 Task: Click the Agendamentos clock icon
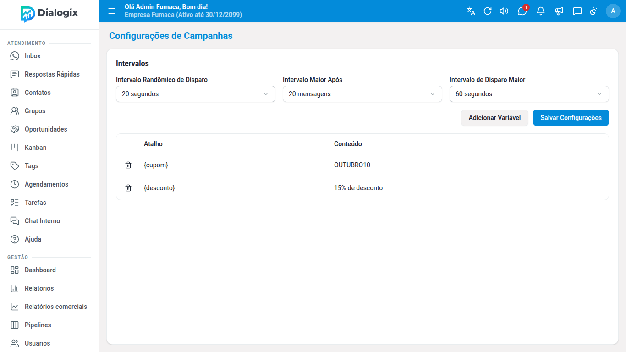[x=15, y=184]
